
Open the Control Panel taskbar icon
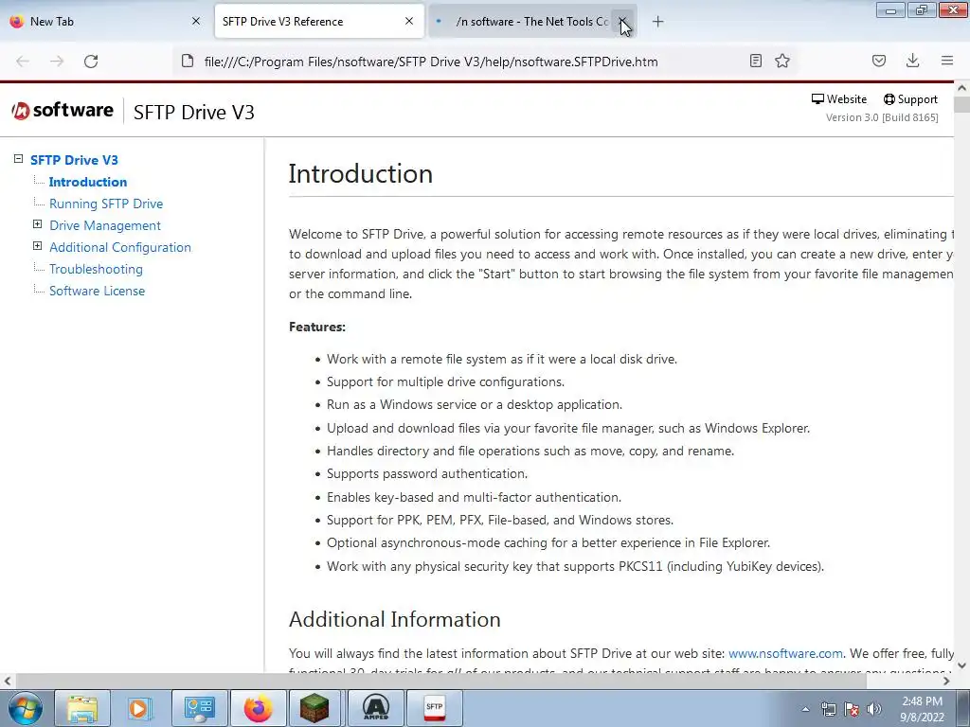(199, 708)
